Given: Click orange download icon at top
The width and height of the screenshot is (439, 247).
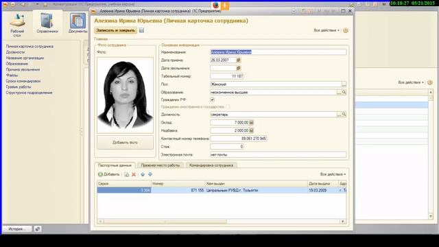Looking at the screenshot, I should (224, 5).
